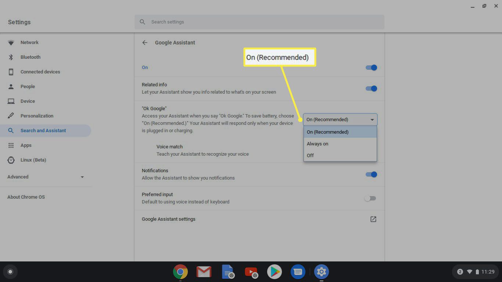502x282 pixels.
Task: Open YouTube from the shelf
Action: 251,272
